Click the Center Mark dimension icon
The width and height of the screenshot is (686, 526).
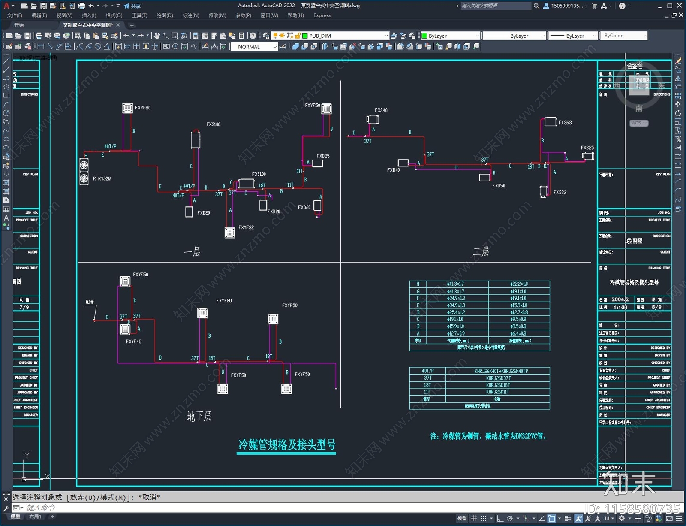tap(175, 46)
